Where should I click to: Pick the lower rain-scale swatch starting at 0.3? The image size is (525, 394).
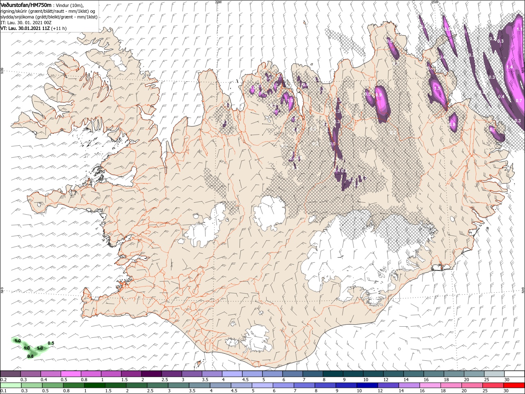pyautogui.click(x=32, y=385)
